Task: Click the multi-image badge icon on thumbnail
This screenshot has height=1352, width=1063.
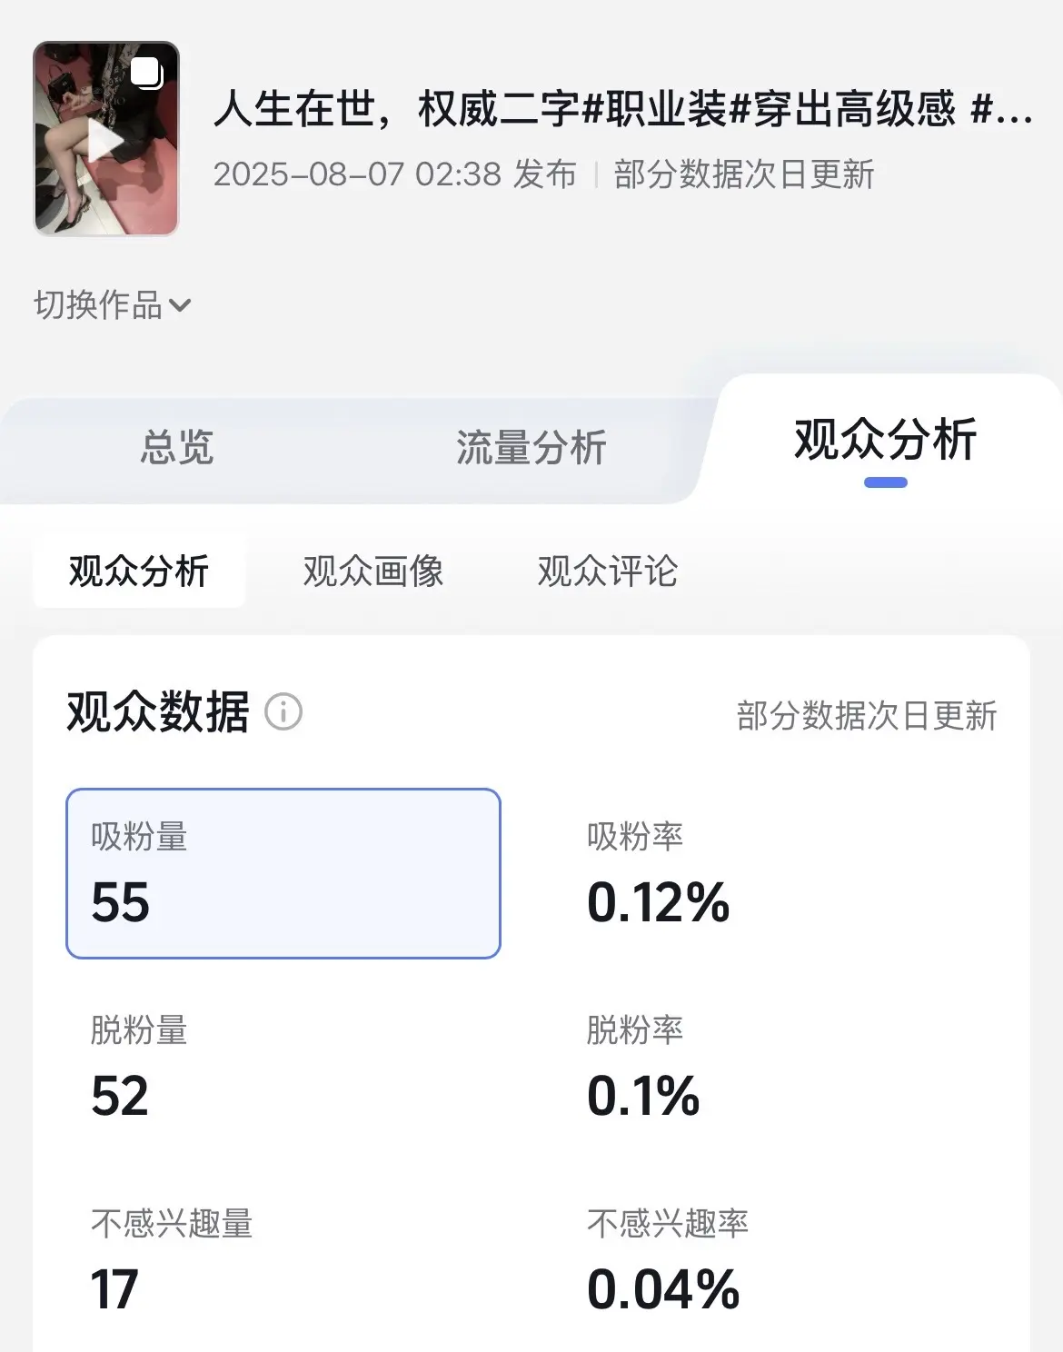Action: pos(146,73)
